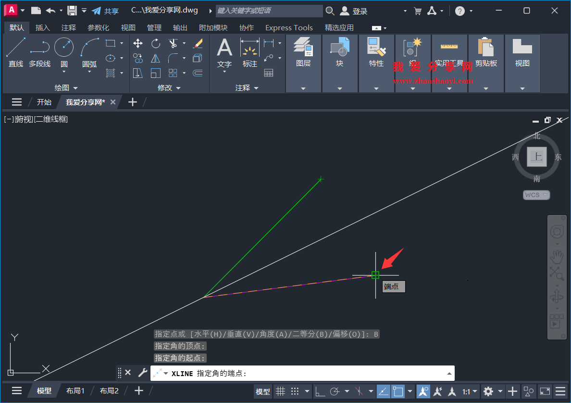This screenshot has width=571, height=403.
Task: Select the Move tool in the 修改 panel
Action: 138,43
